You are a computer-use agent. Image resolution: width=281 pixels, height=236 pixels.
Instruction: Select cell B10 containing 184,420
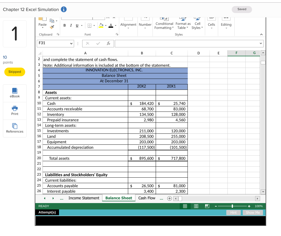[x=142, y=103]
